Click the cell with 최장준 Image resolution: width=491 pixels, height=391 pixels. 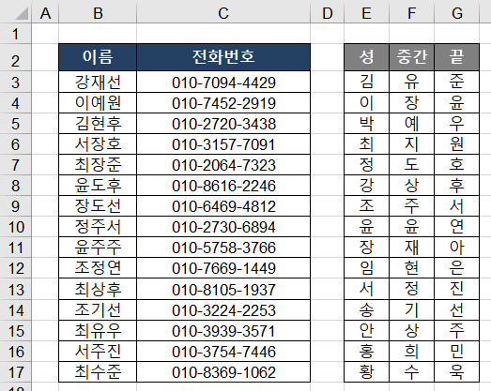(x=98, y=165)
